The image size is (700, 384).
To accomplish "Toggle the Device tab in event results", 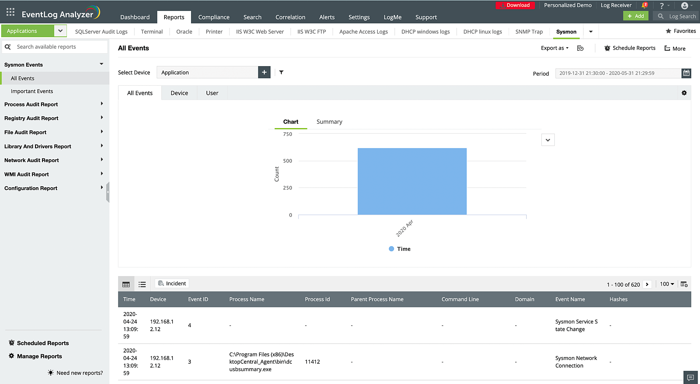I will [178, 93].
